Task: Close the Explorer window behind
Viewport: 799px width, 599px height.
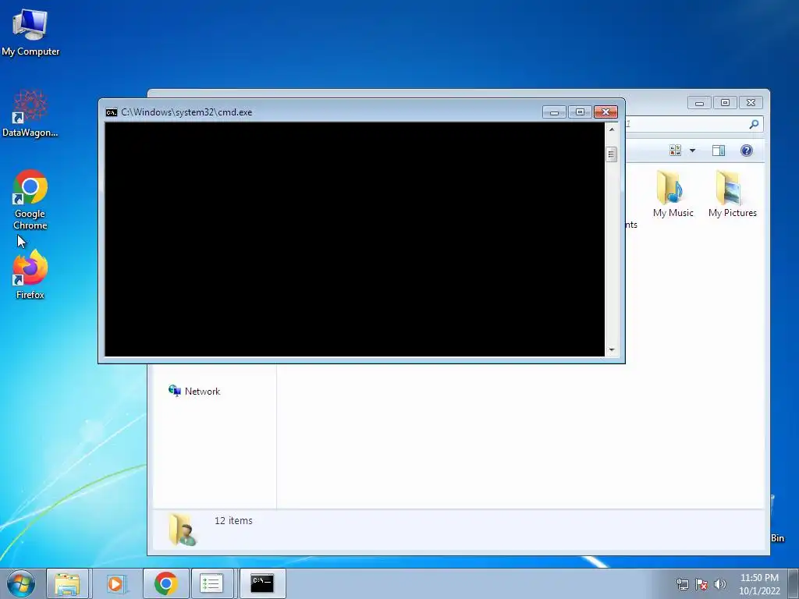Action: pyautogui.click(x=751, y=103)
